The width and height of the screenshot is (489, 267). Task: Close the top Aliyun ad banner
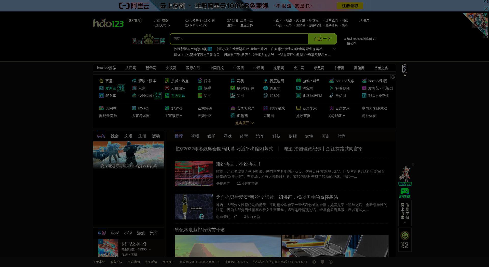[486, 9]
